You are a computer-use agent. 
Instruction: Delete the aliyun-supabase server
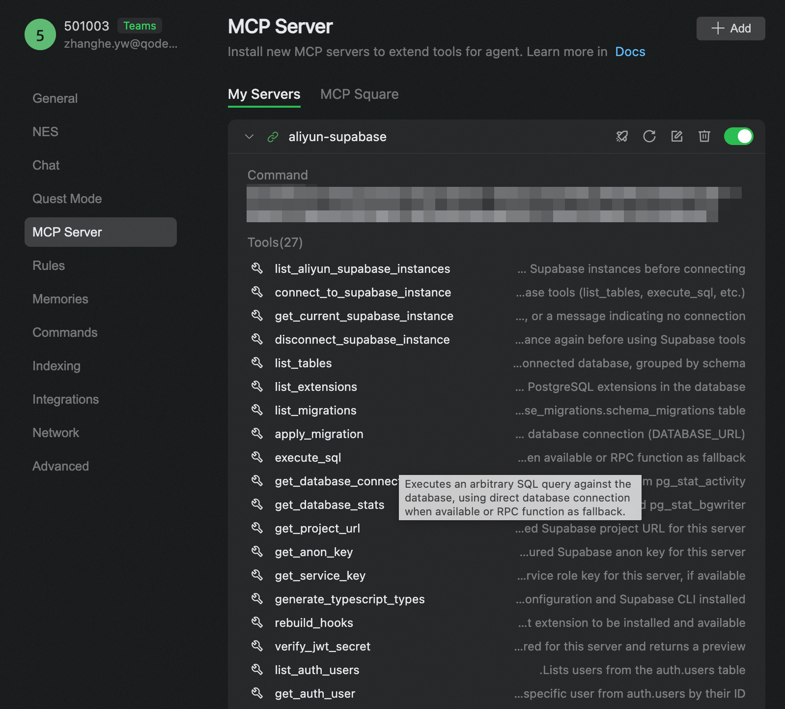tap(704, 136)
